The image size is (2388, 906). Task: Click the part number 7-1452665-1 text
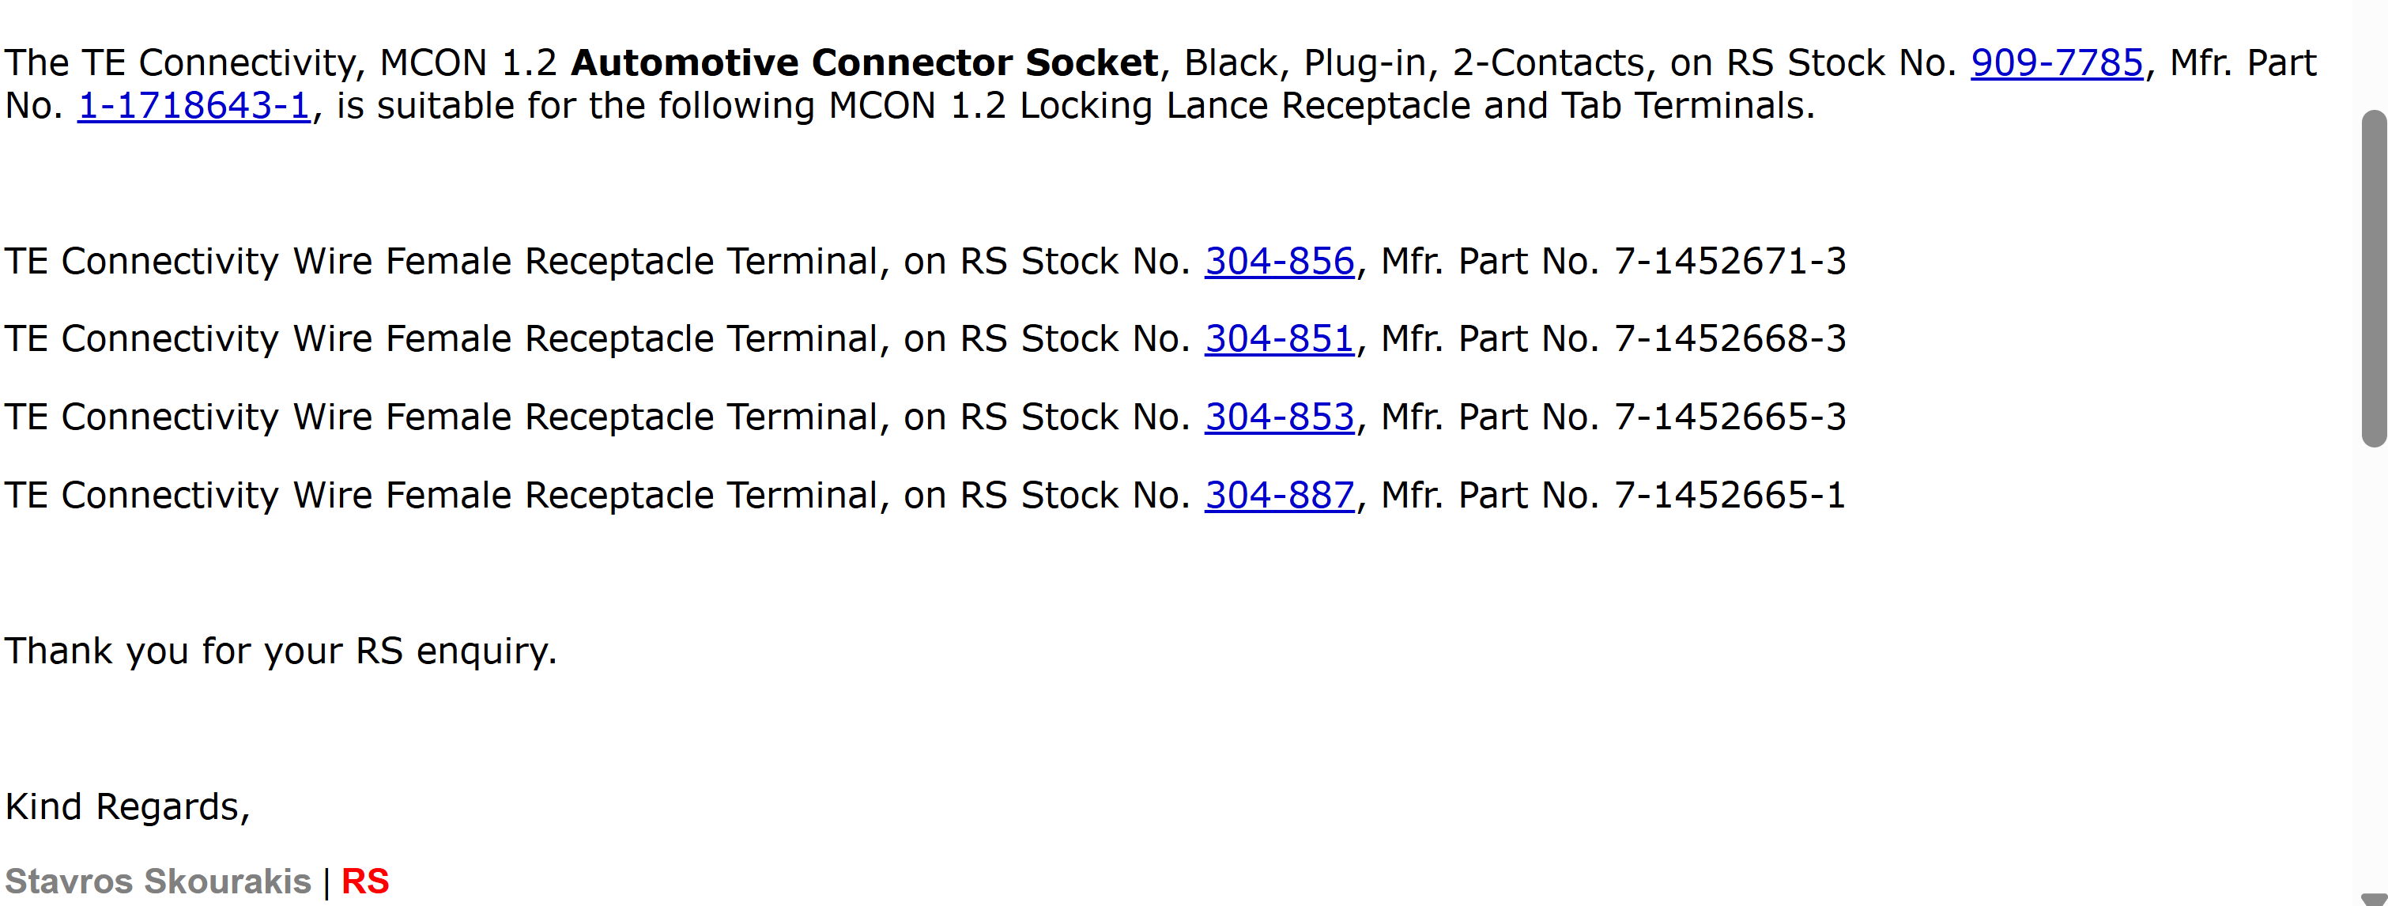1730,495
